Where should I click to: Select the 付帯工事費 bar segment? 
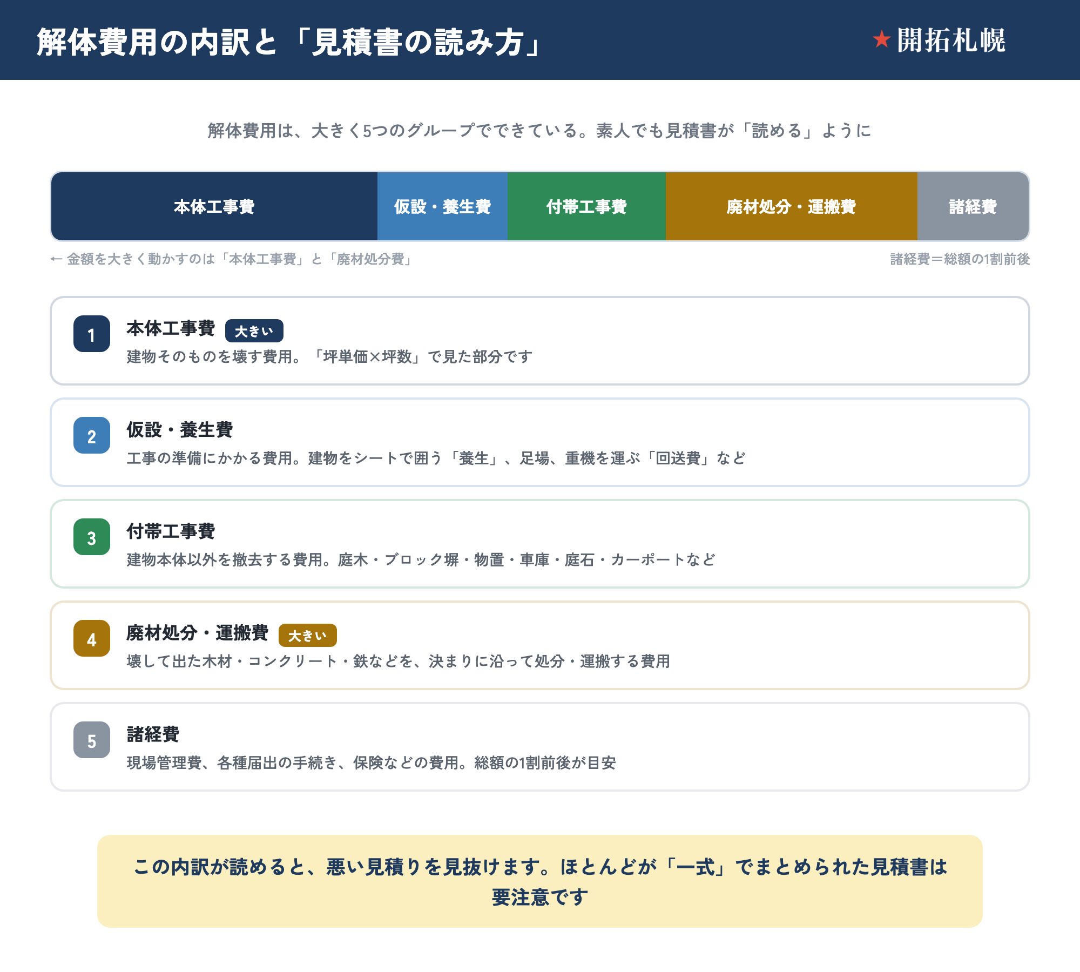(x=586, y=206)
